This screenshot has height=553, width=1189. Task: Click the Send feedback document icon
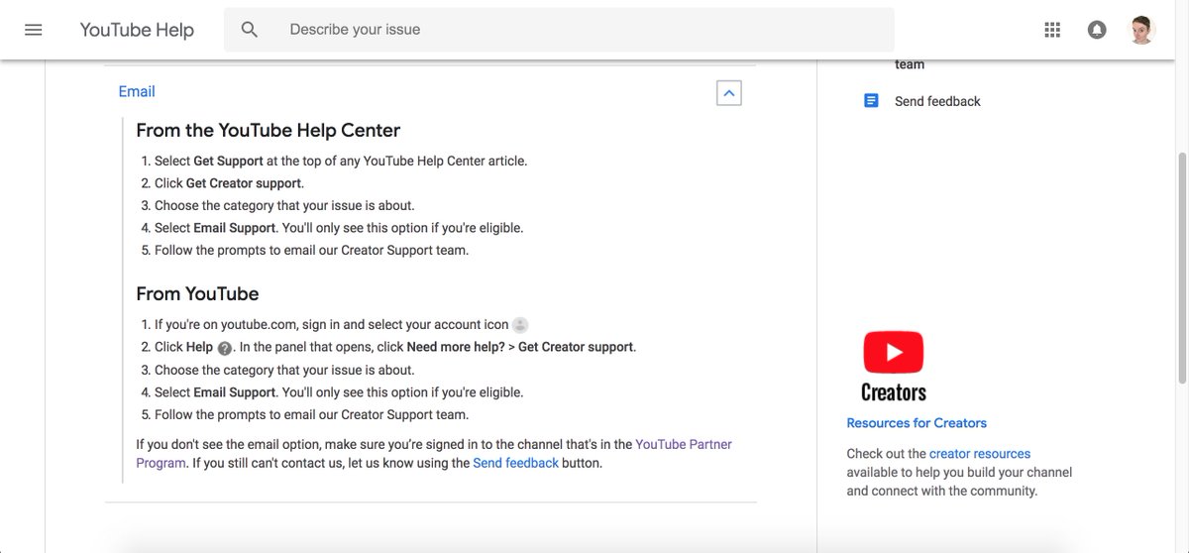(x=871, y=101)
